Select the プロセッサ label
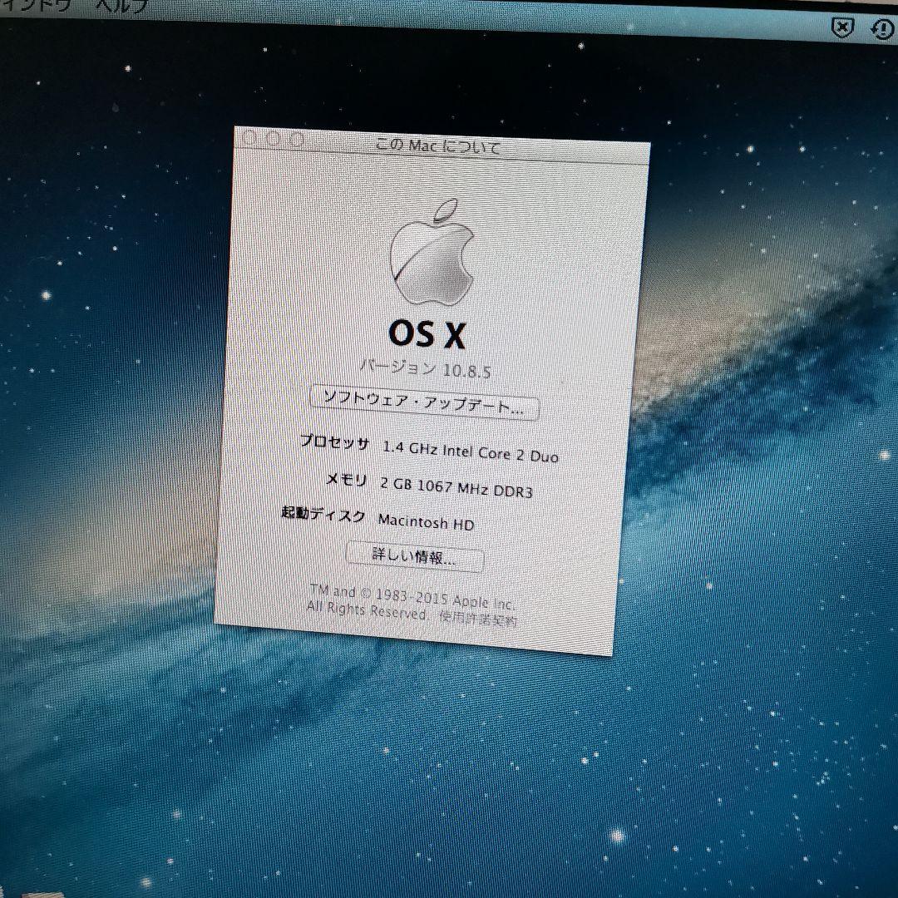The height and width of the screenshot is (898, 898). coord(335,442)
